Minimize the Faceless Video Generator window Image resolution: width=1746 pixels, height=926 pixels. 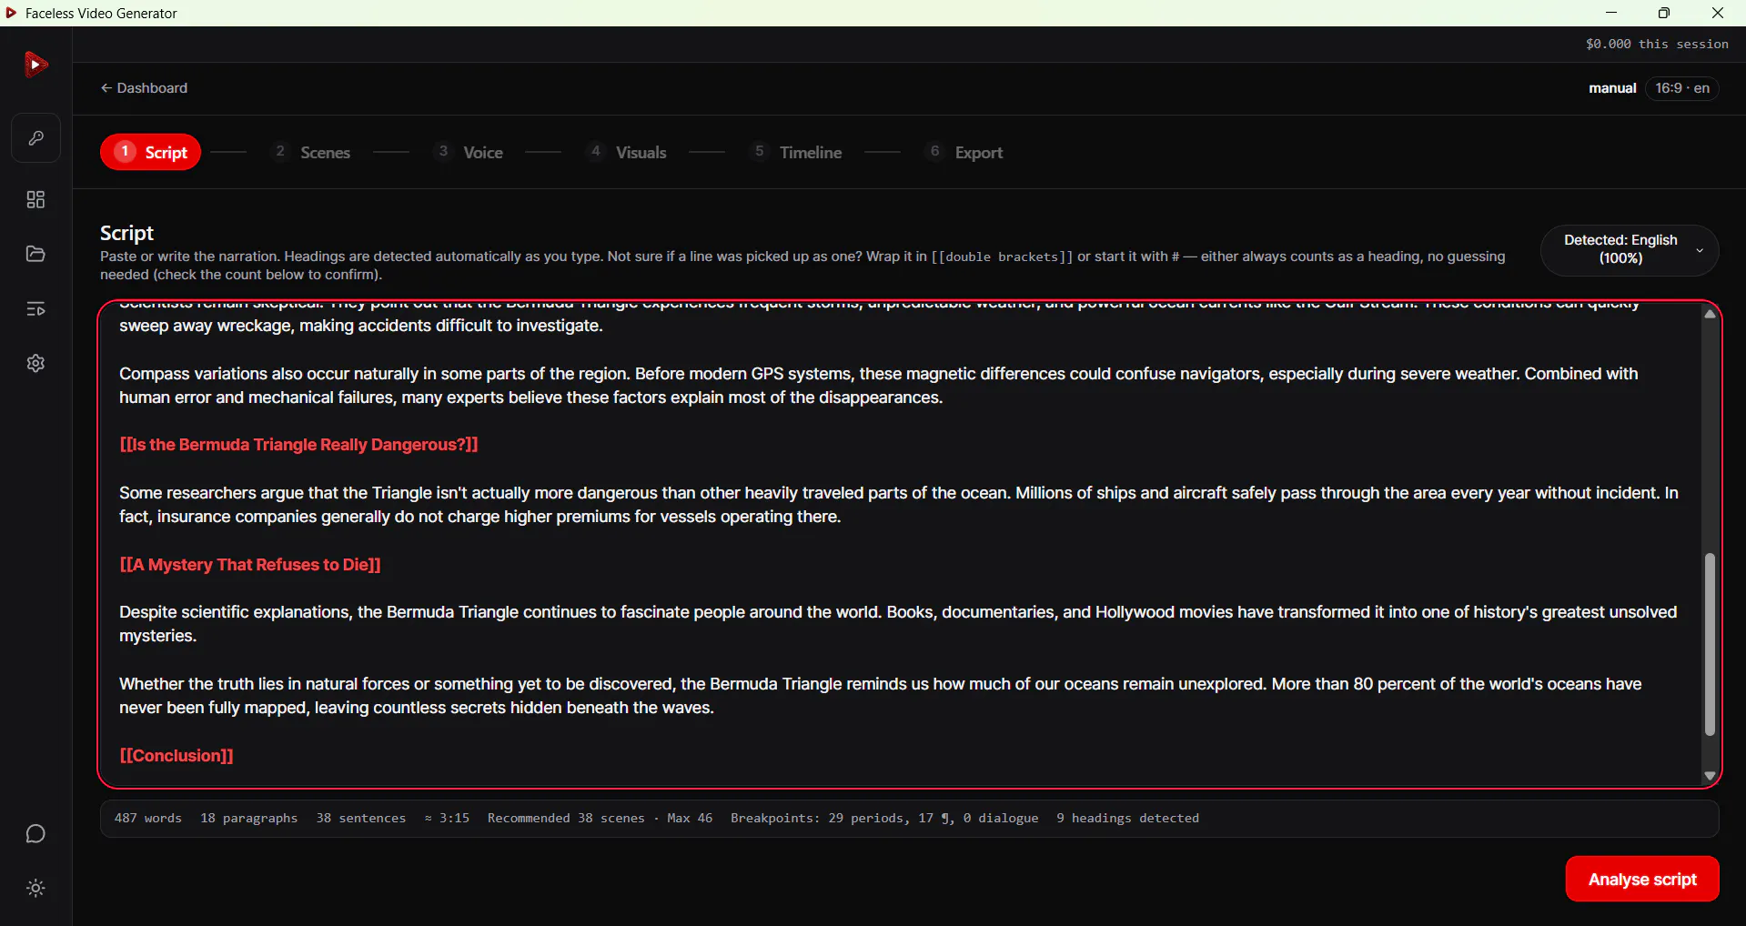click(x=1611, y=13)
